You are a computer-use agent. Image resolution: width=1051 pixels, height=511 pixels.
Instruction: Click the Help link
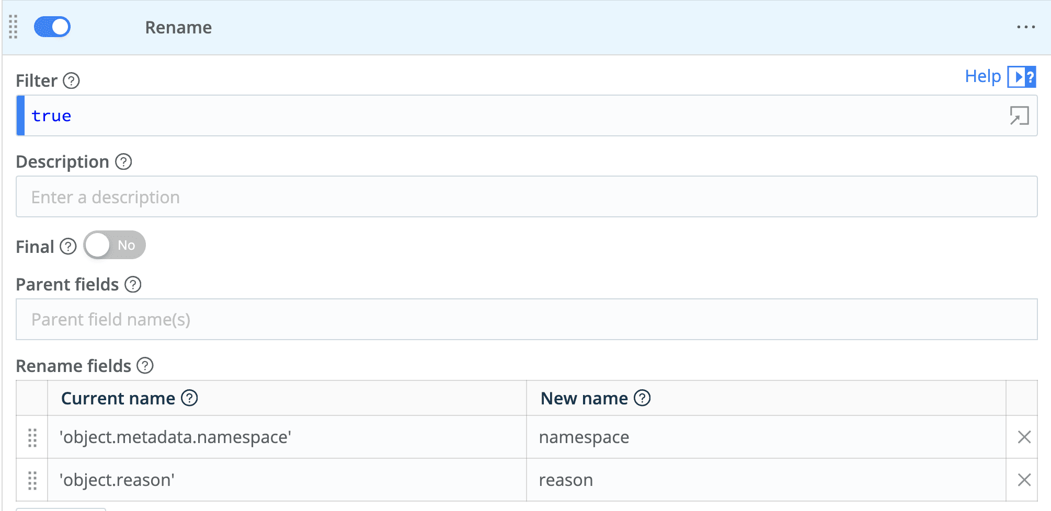click(x=983, y=76)
